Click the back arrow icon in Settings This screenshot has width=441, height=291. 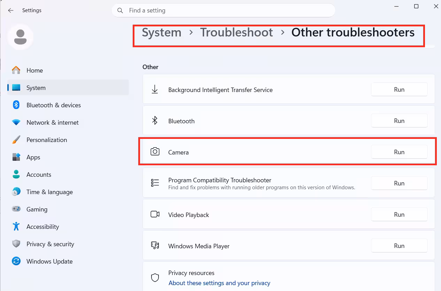coord(11,10)
